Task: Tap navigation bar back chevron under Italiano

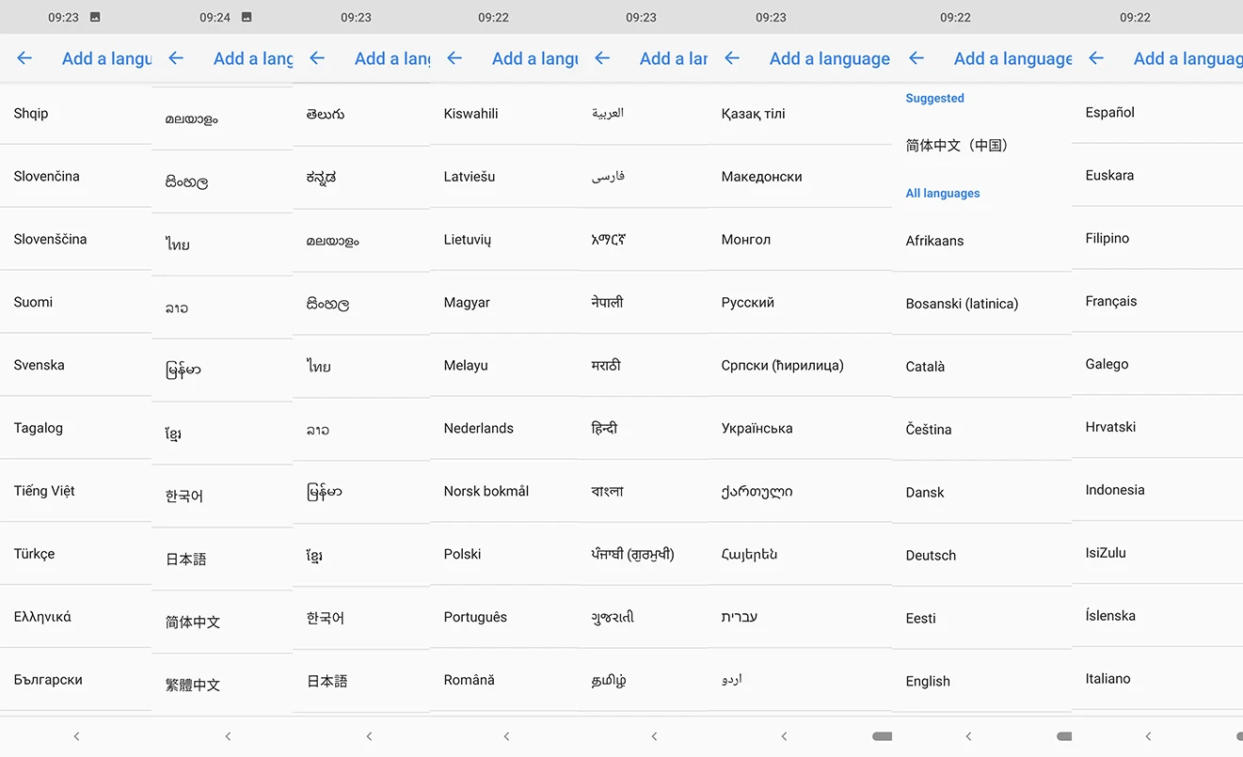Action: coord(1148,736)
